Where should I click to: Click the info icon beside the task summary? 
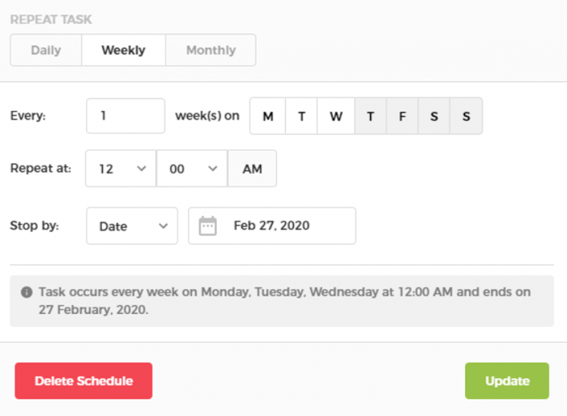pos(27,292)
